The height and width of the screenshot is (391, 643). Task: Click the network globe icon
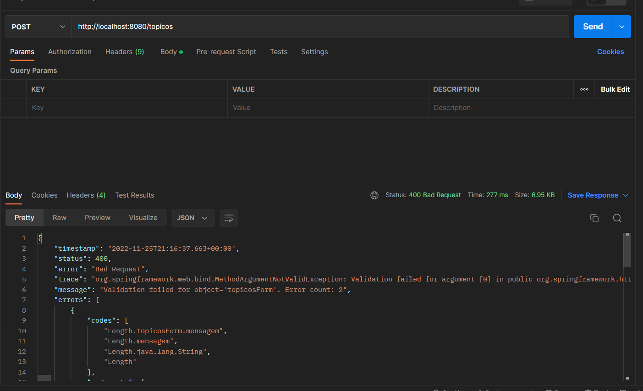point(374,195)
